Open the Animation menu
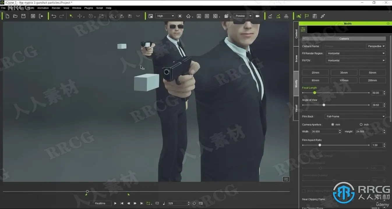This screenshot has width=392, height=209. click(x=43, y=8)
